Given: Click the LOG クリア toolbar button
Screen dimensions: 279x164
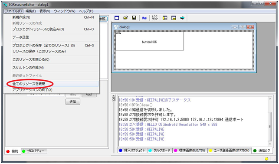Looking at the screenshot, I should [x=155, y=18].
